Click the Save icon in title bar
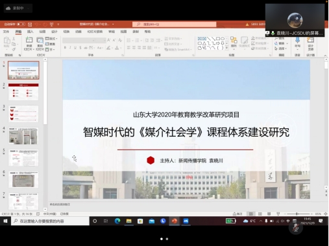The width and height of the screenshot is (329, 246). pos(30,24)
